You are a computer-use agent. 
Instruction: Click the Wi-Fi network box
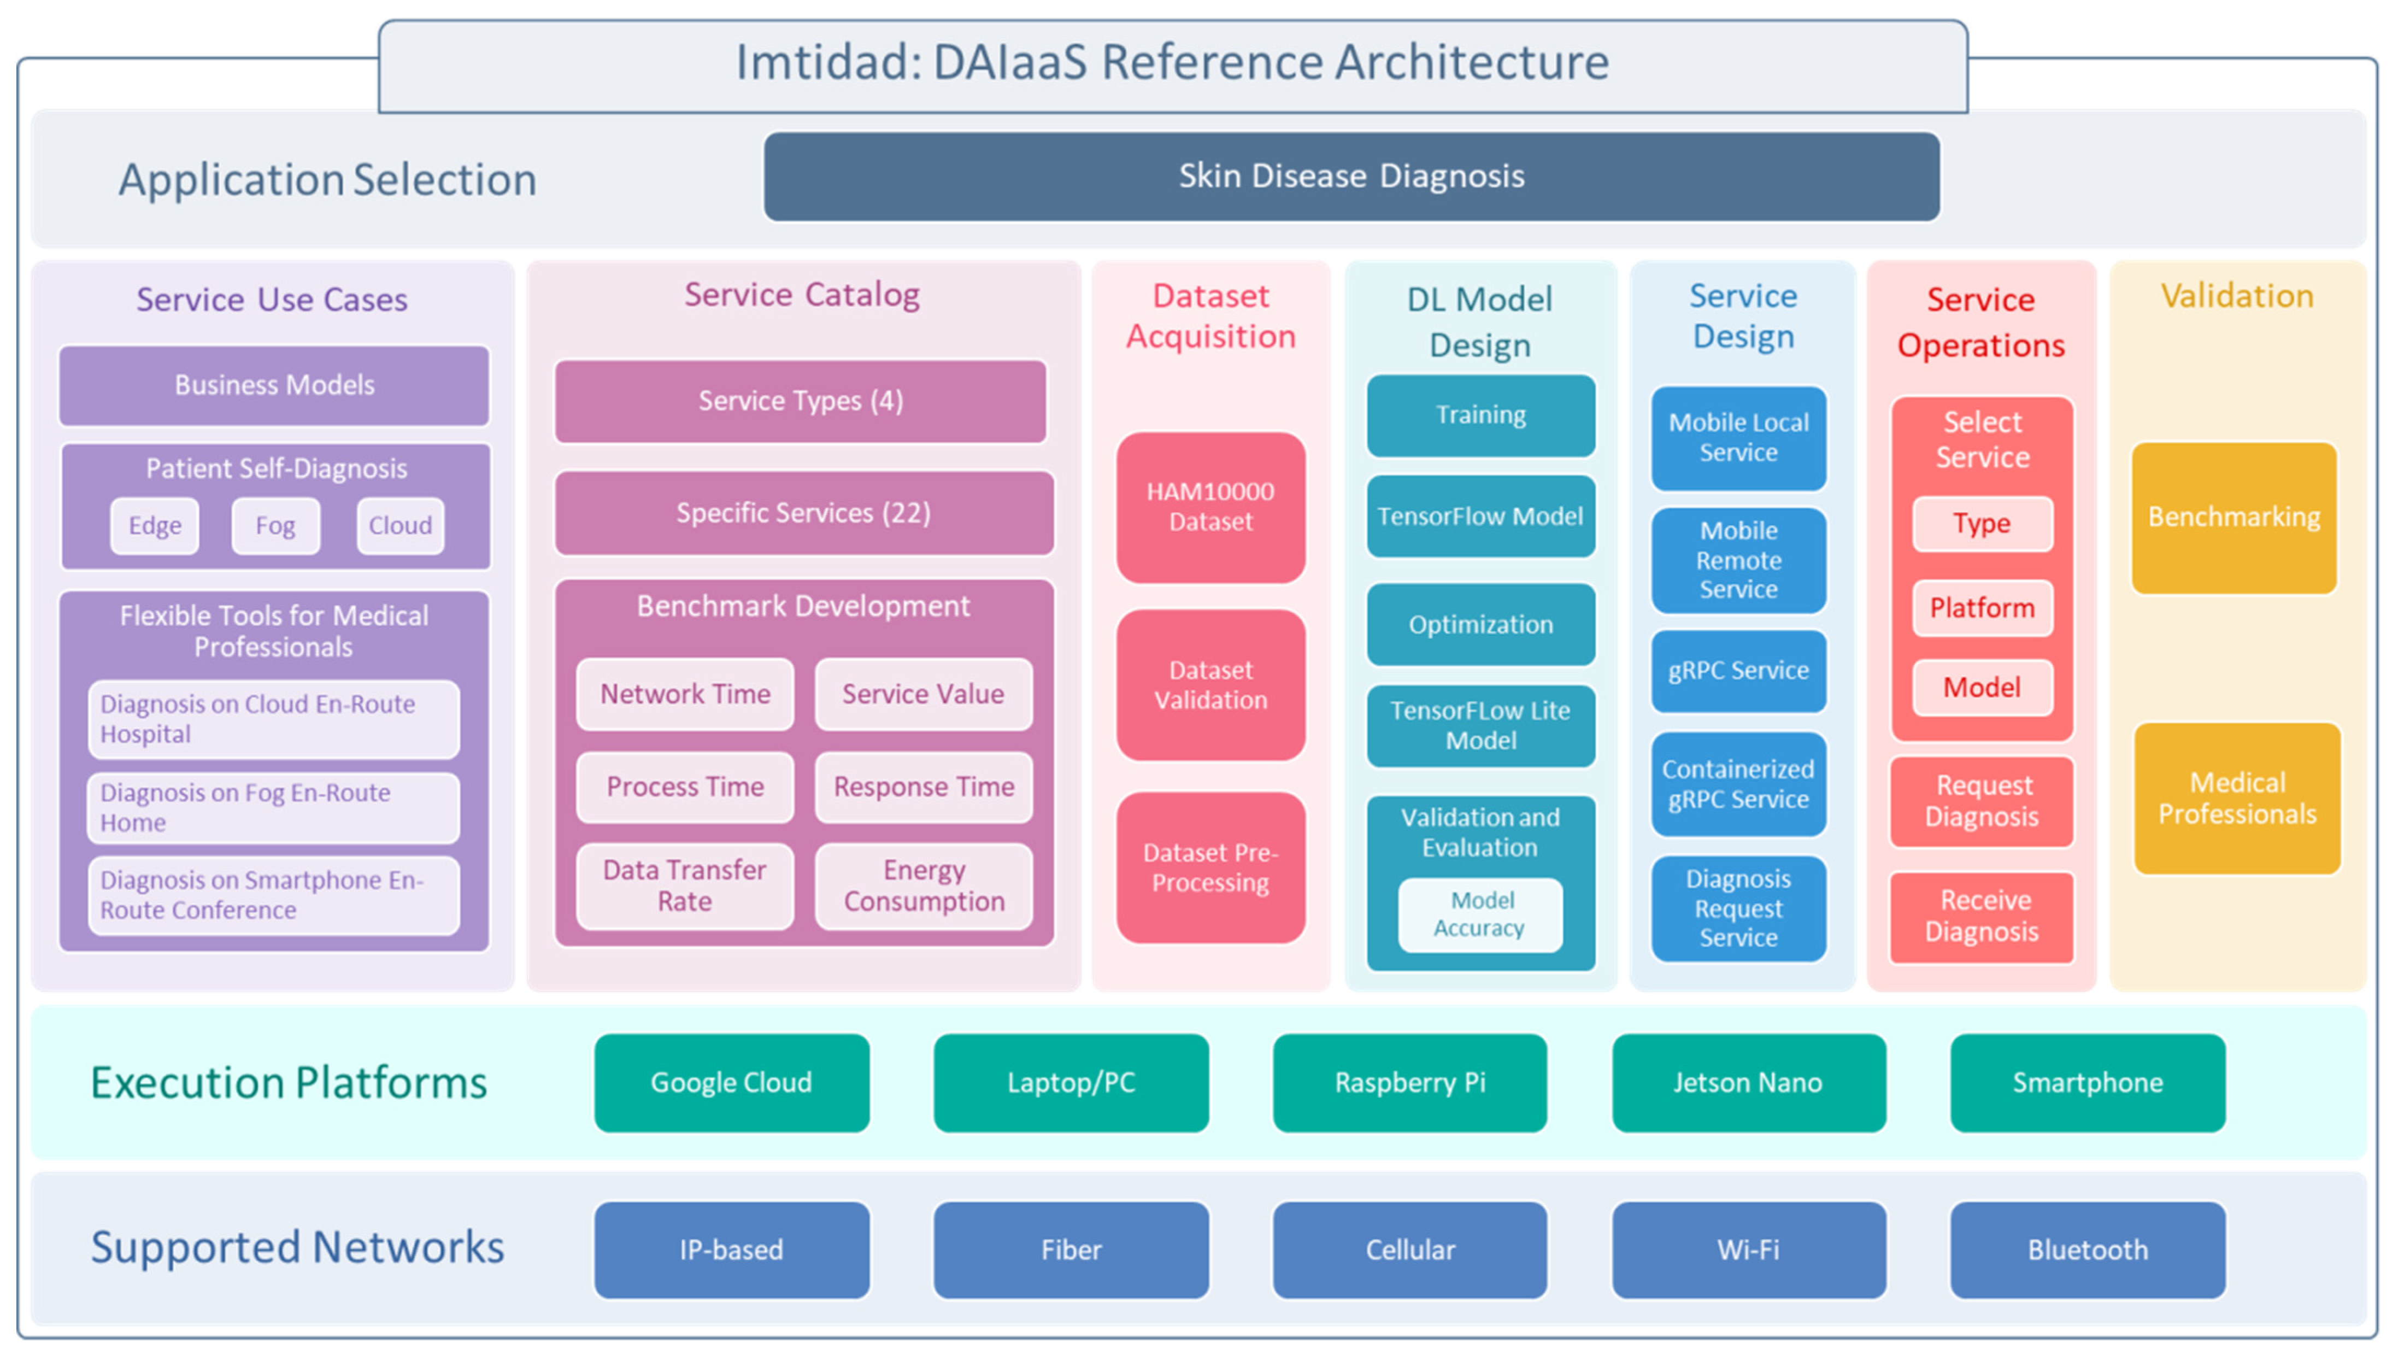[x=1747, y=1250]
